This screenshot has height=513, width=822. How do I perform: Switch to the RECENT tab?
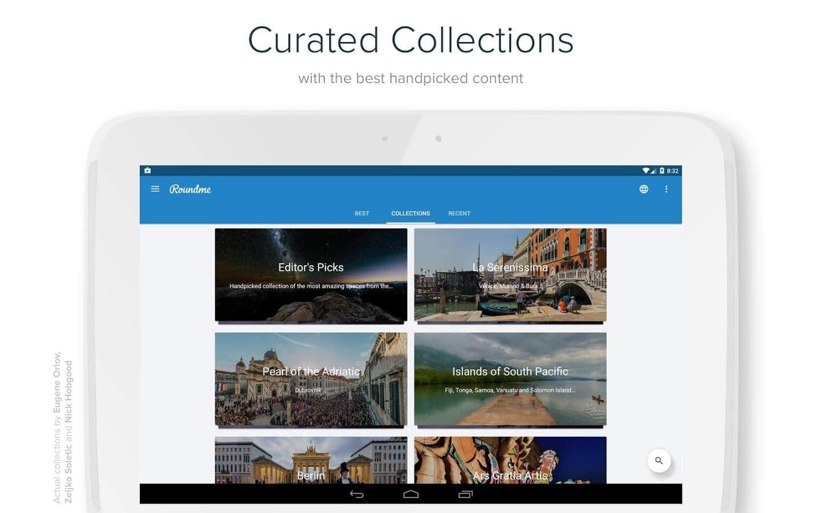point(459,213)
